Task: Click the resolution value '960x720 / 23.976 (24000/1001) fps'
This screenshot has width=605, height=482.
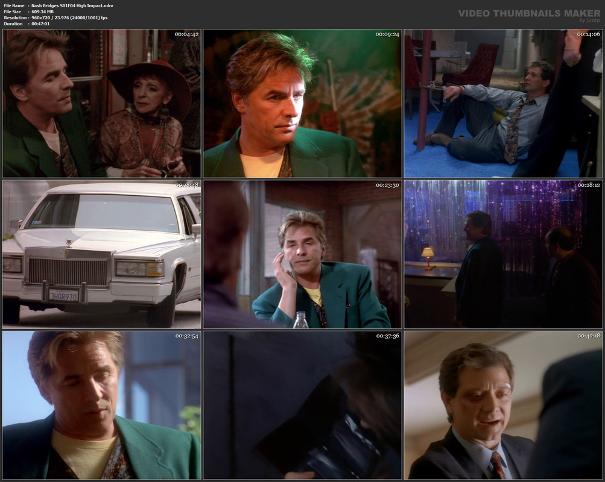Action: pyautogui.click(x=69, y=17)
